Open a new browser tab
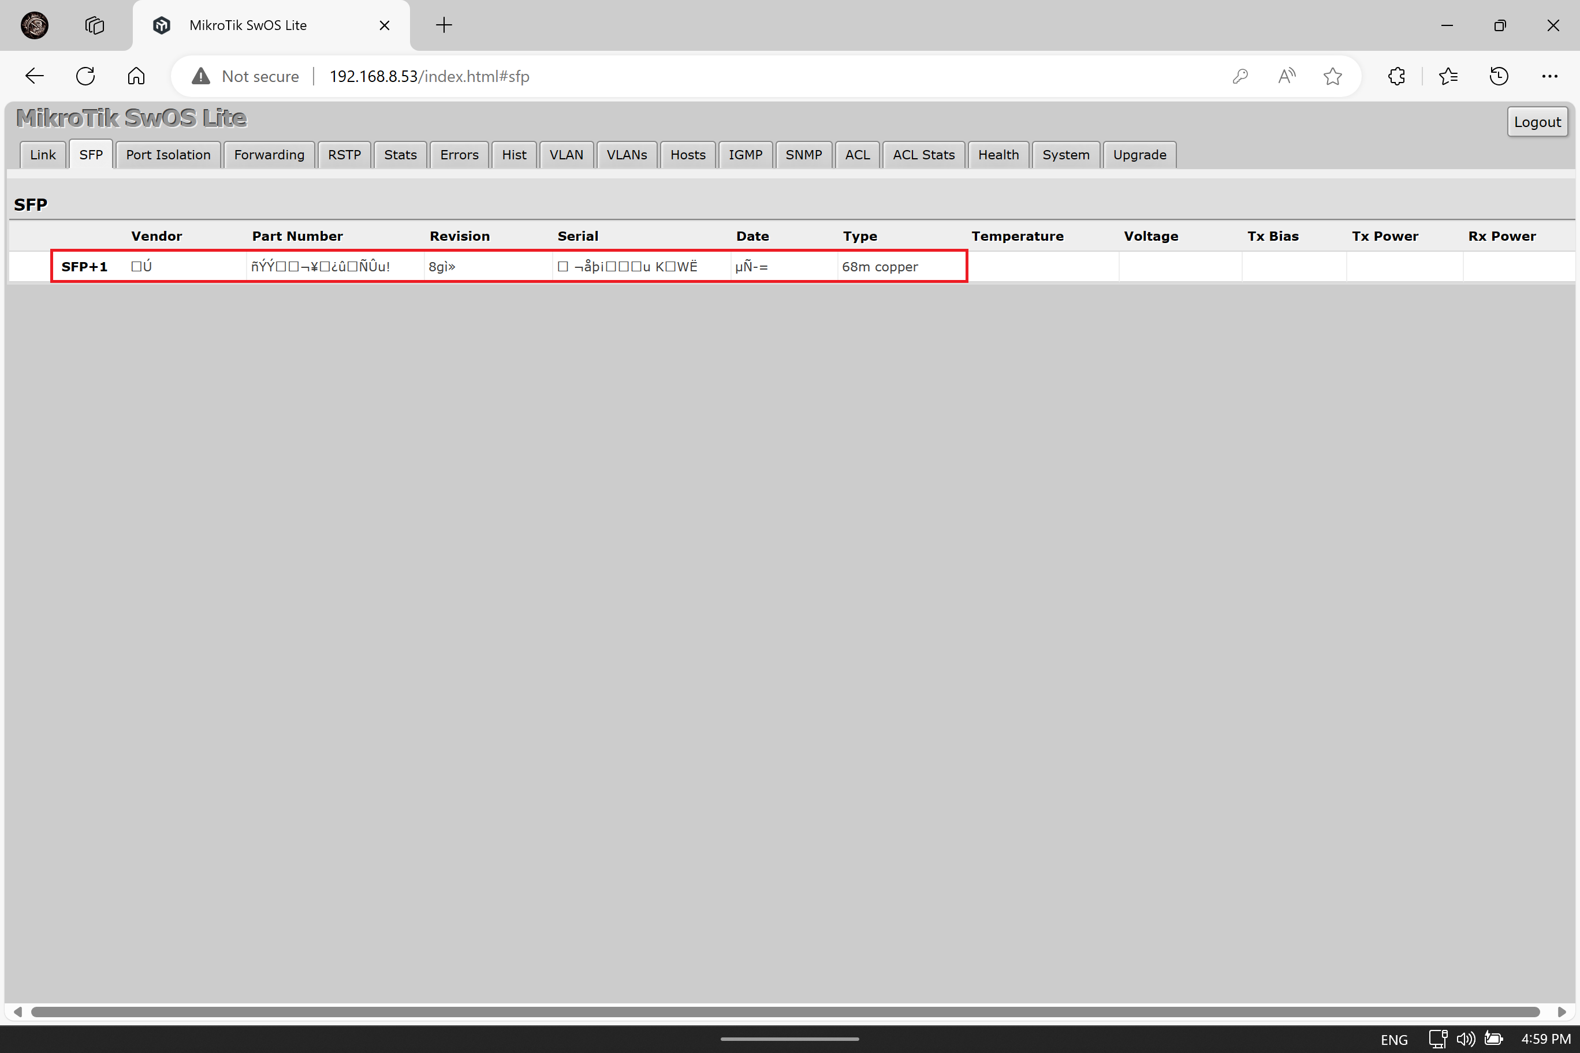 click(x=444, y=25)
